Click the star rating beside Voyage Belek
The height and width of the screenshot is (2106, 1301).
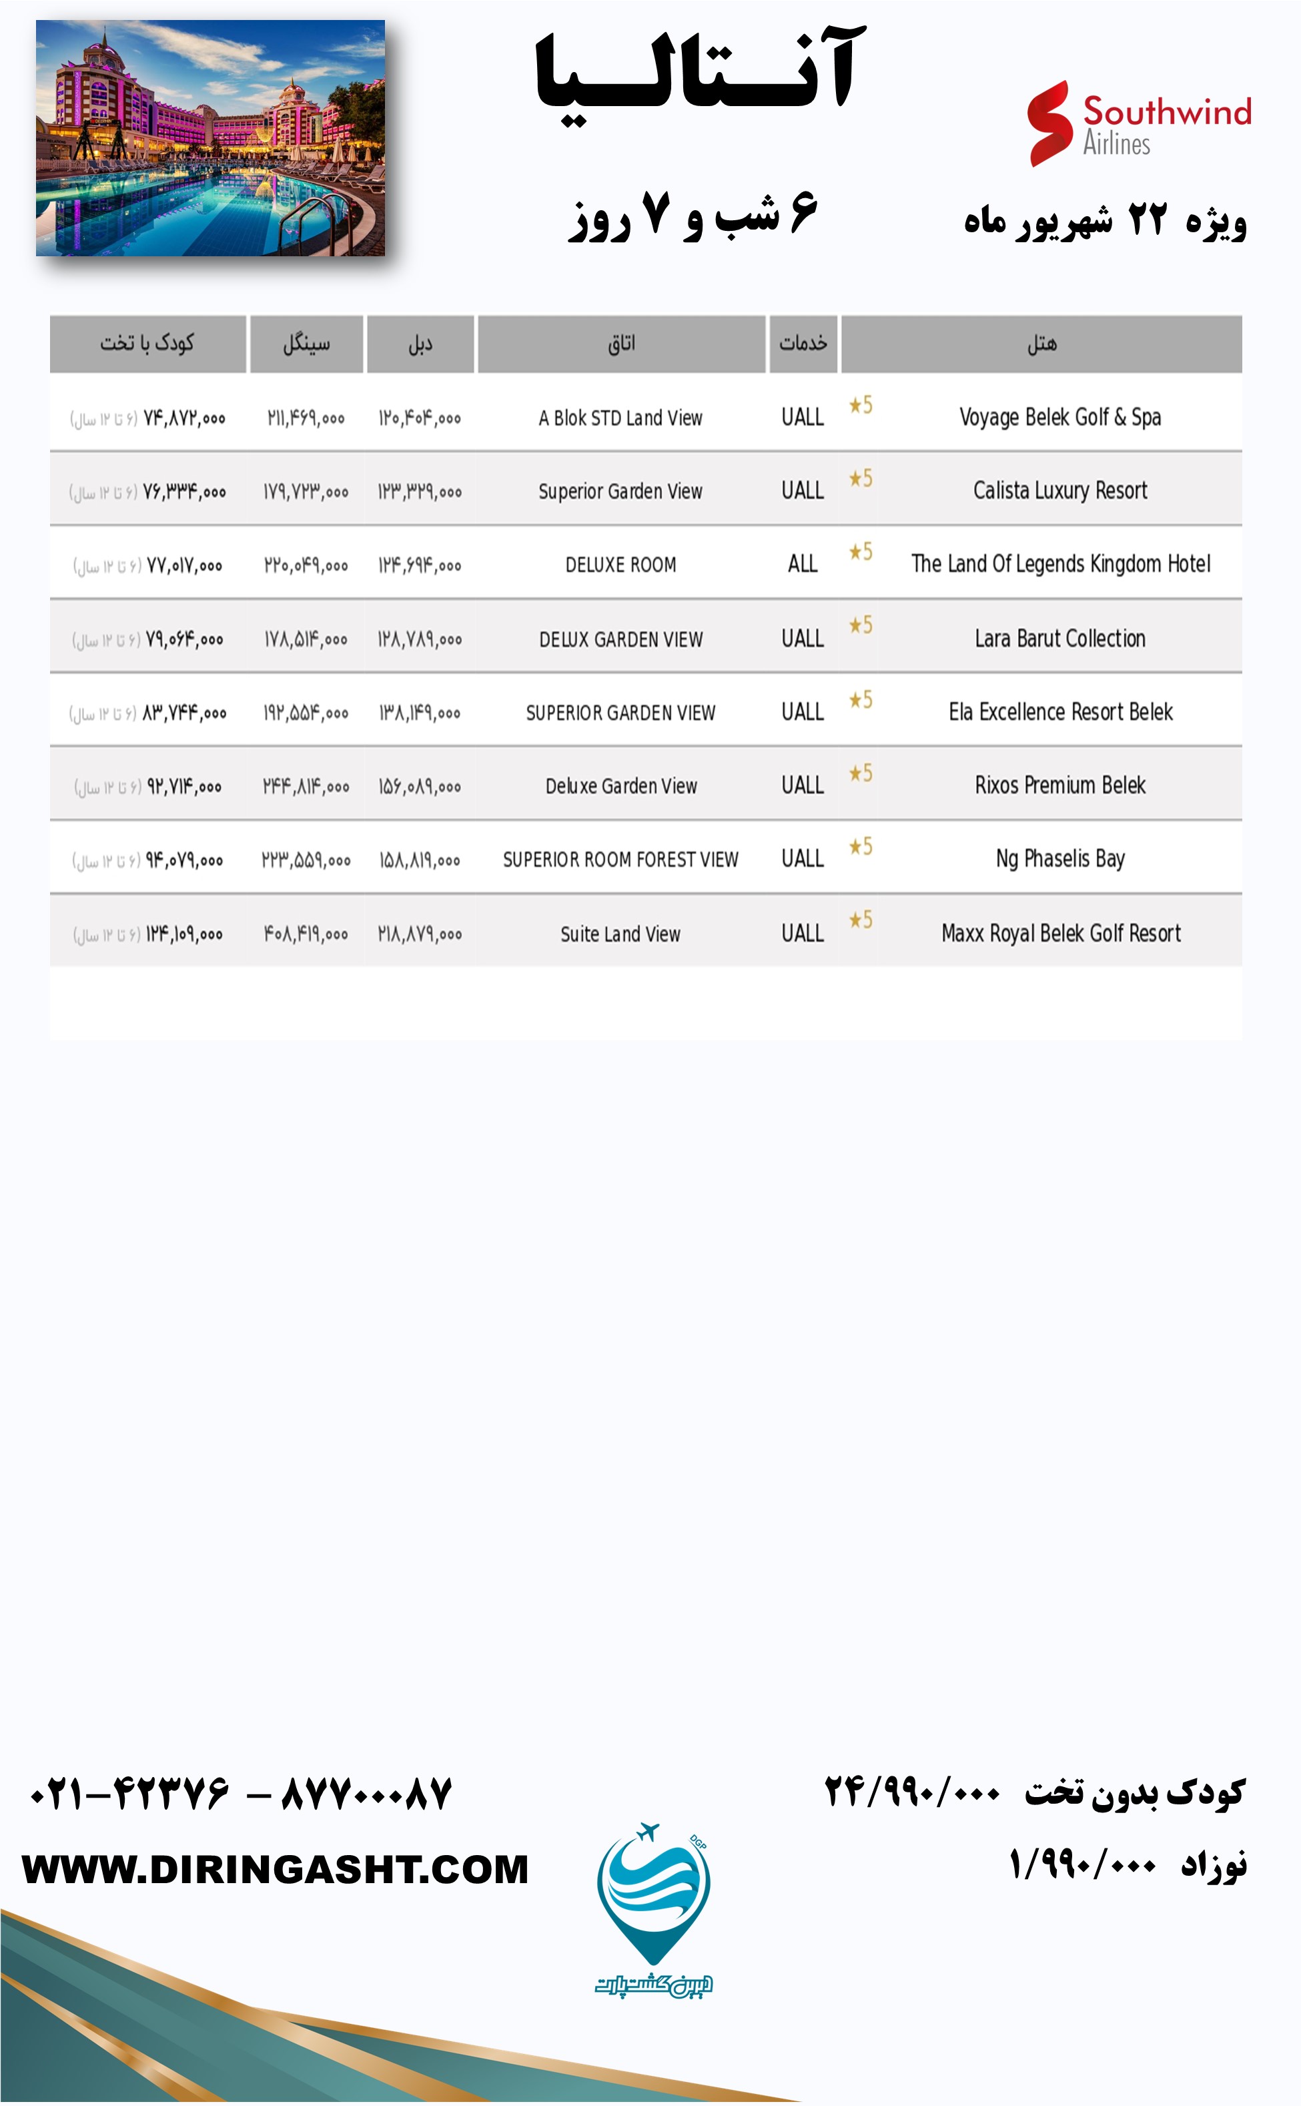tap(859, 405)
